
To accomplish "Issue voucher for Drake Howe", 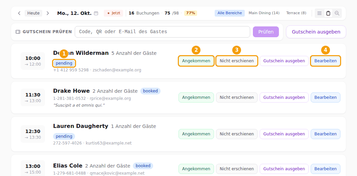I will tap(284, 97).
